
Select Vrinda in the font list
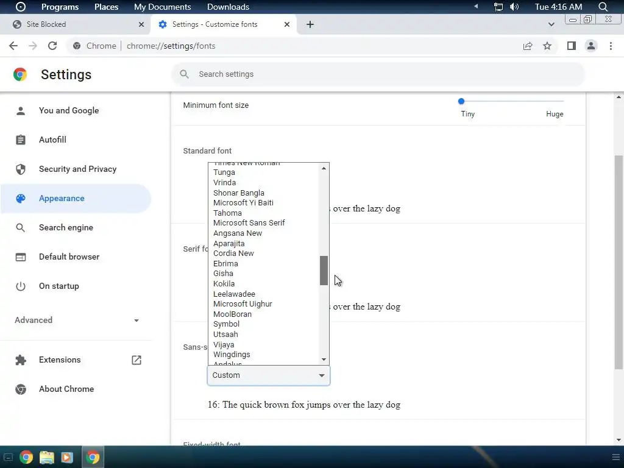coord(264,183)
